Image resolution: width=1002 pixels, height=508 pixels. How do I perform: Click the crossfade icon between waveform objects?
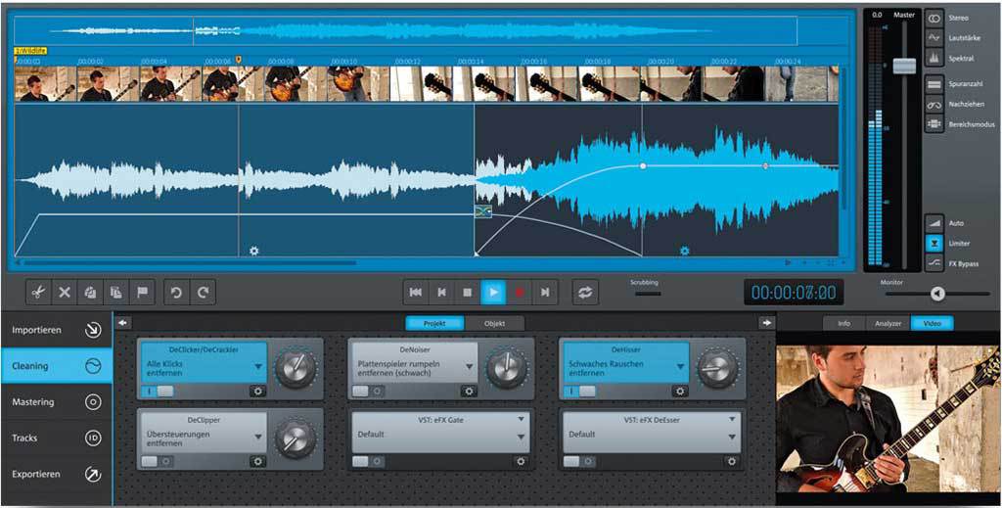point(483,211)
